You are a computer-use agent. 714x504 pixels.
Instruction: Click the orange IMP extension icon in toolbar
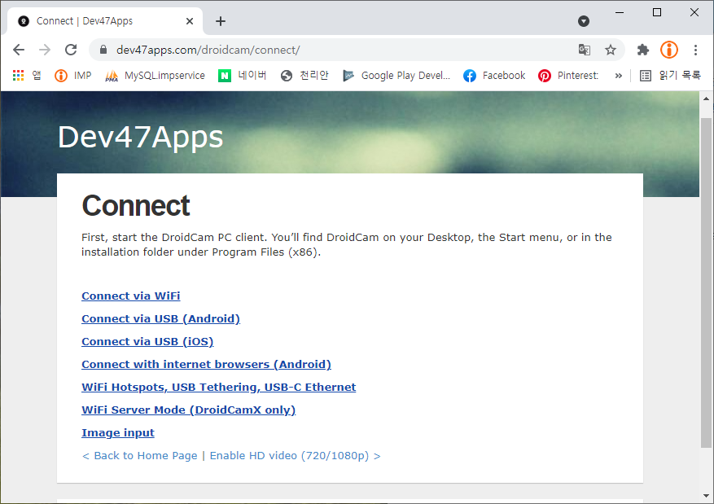[x=669, y=50]
